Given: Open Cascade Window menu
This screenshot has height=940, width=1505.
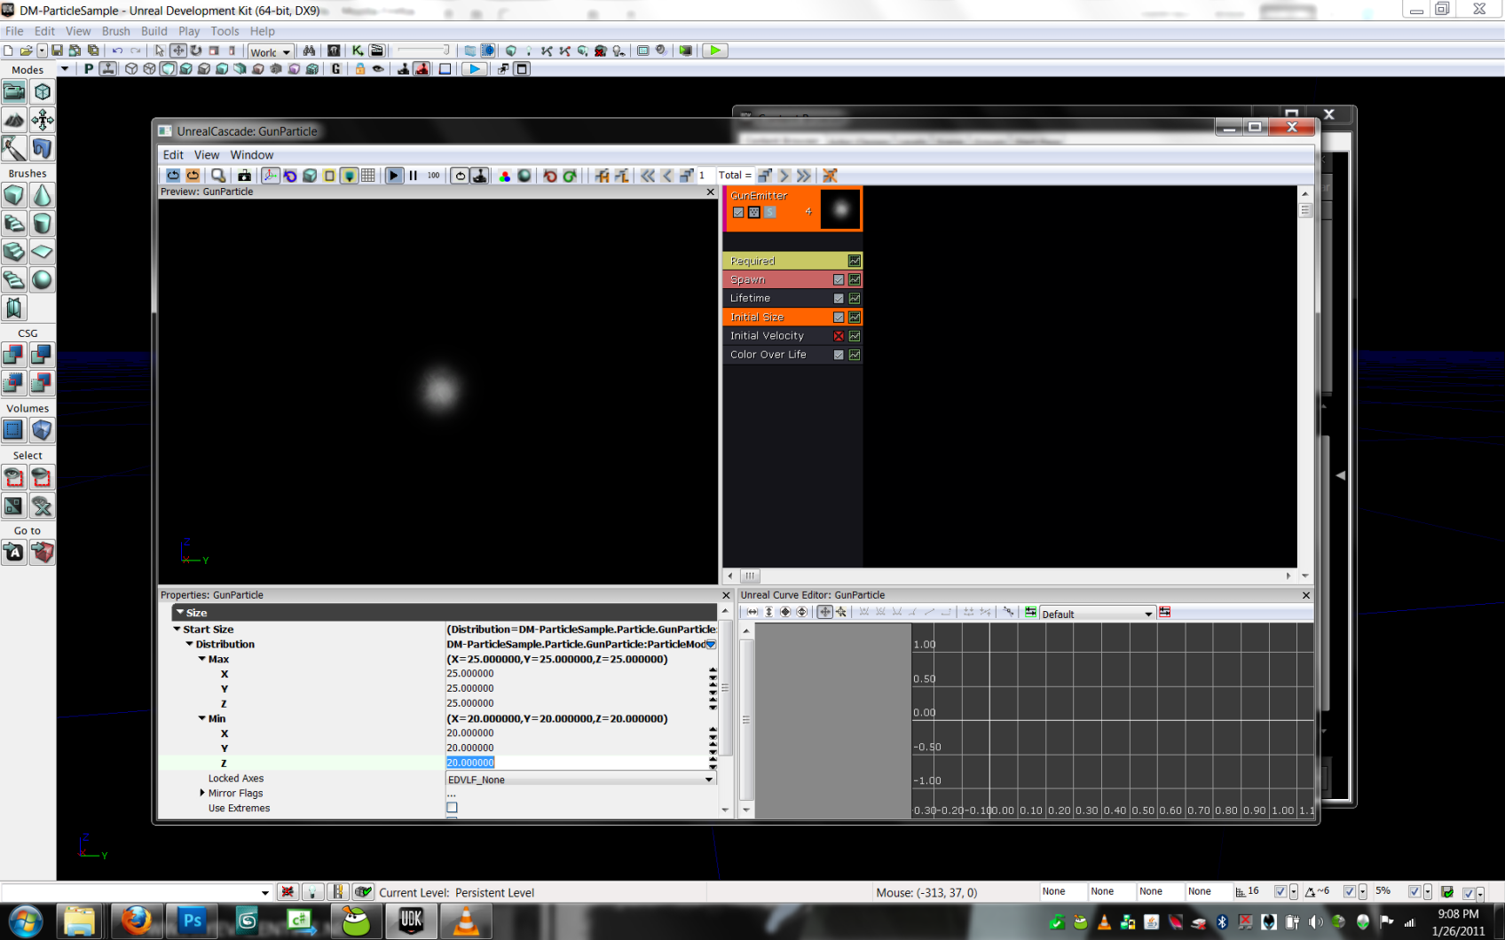Looking at the screenshot, I should pos(252,154).
